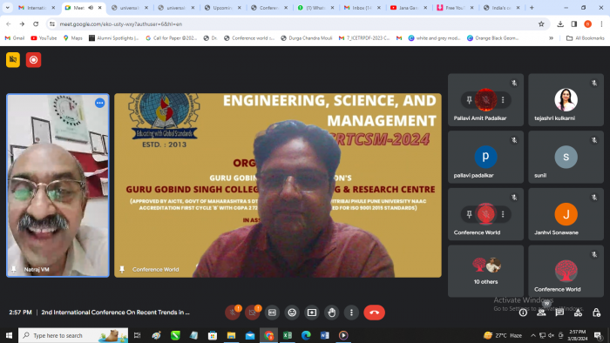610x343 pixels.
Task: Click the address bar with meet.google.com URL
Action: click(295, 24)
